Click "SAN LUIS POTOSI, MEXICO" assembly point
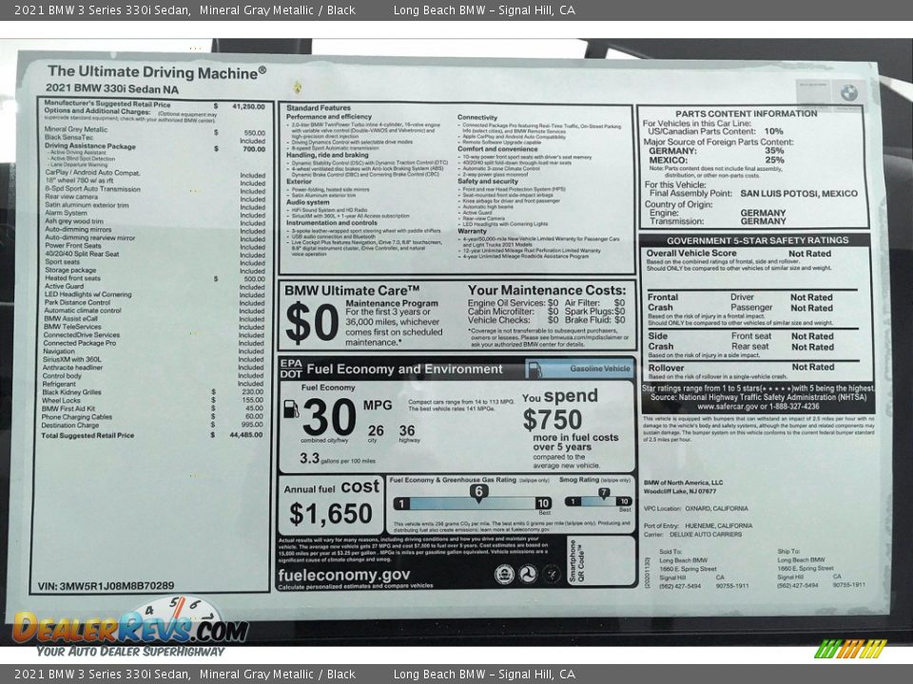This screenshot has width=913, height=684. [799, 194]
